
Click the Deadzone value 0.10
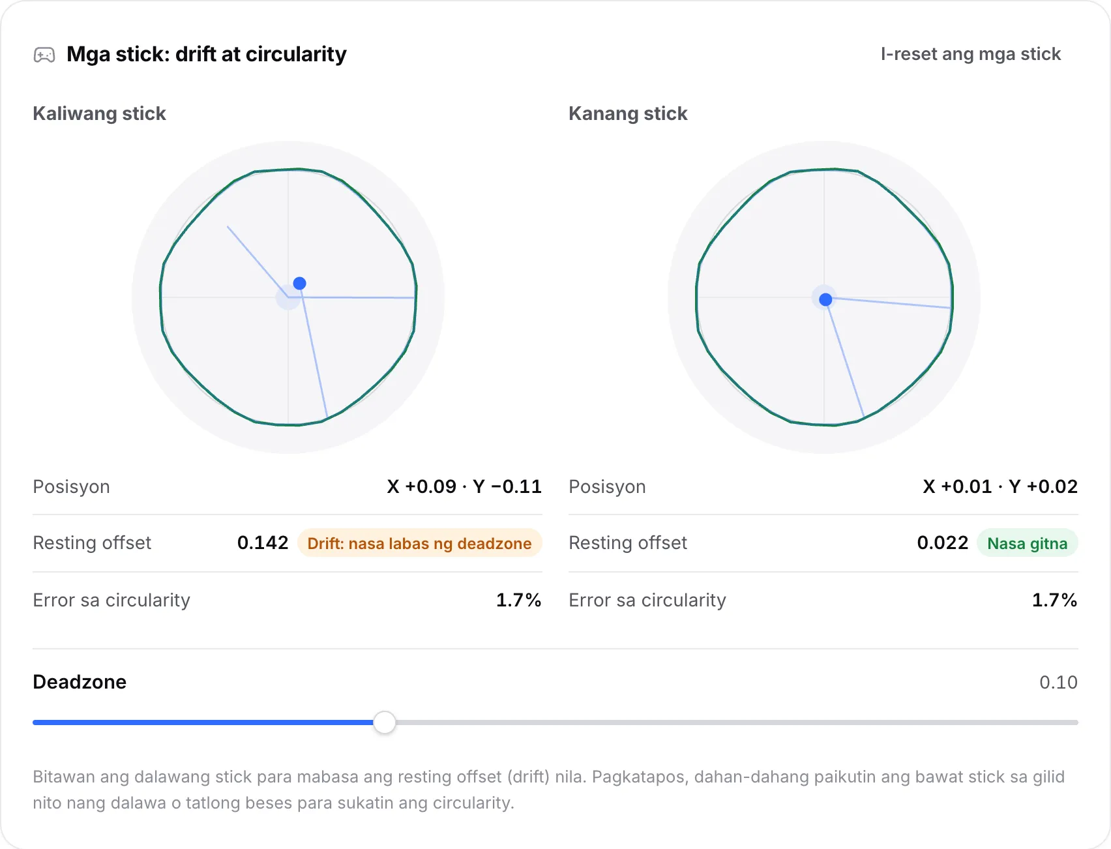point(1058,682)
